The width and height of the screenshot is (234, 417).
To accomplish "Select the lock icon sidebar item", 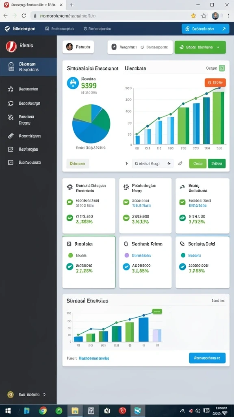I will coord(28,67).
